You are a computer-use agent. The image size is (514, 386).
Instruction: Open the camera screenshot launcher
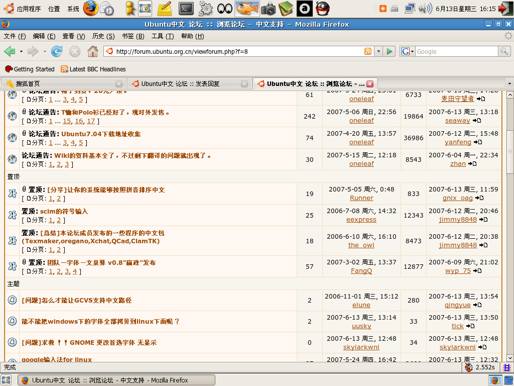coord(269,9)
